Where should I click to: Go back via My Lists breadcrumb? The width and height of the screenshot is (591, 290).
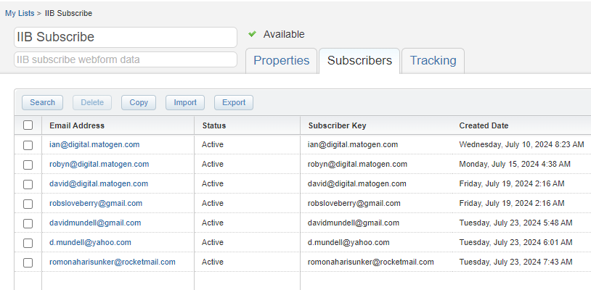pos(19,13)
